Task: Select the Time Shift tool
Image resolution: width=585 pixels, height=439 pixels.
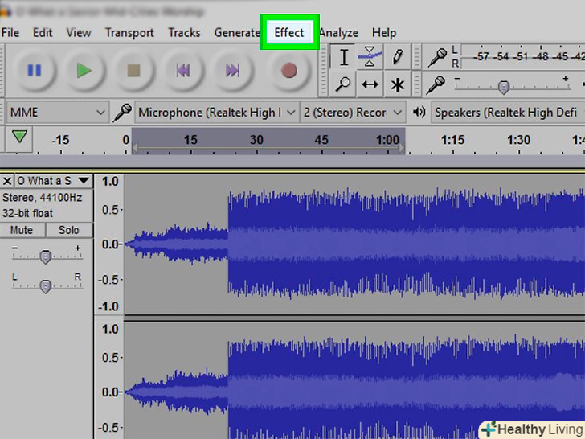Action: pos(370,84)
